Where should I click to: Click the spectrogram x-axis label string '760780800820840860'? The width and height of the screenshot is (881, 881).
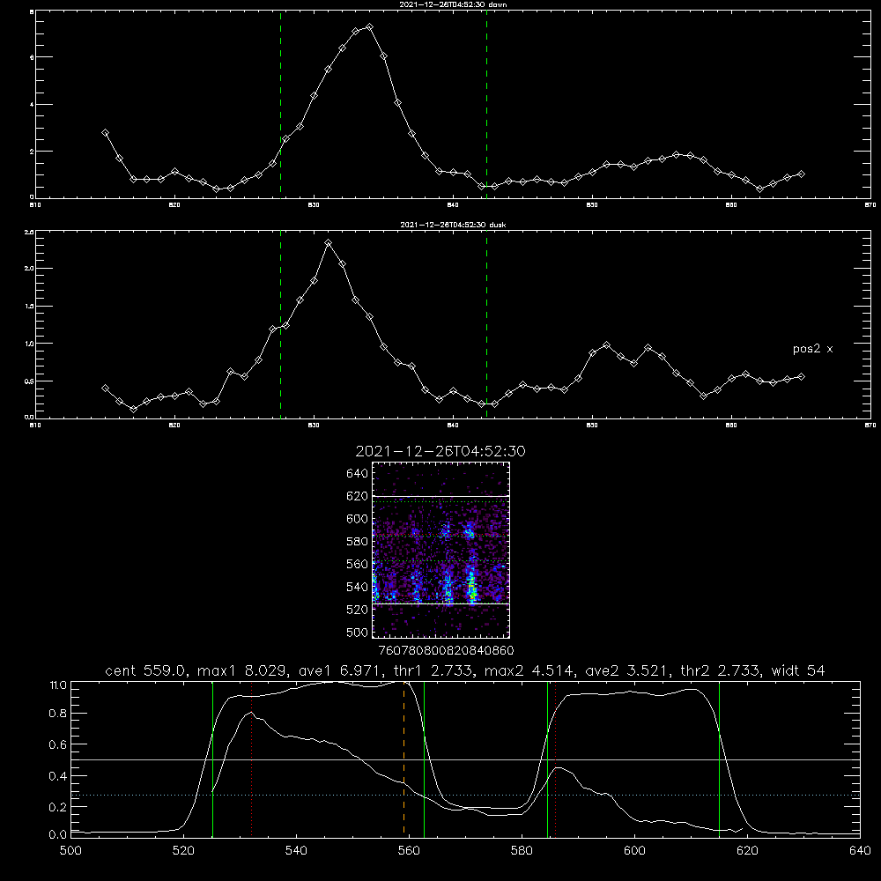446,651
